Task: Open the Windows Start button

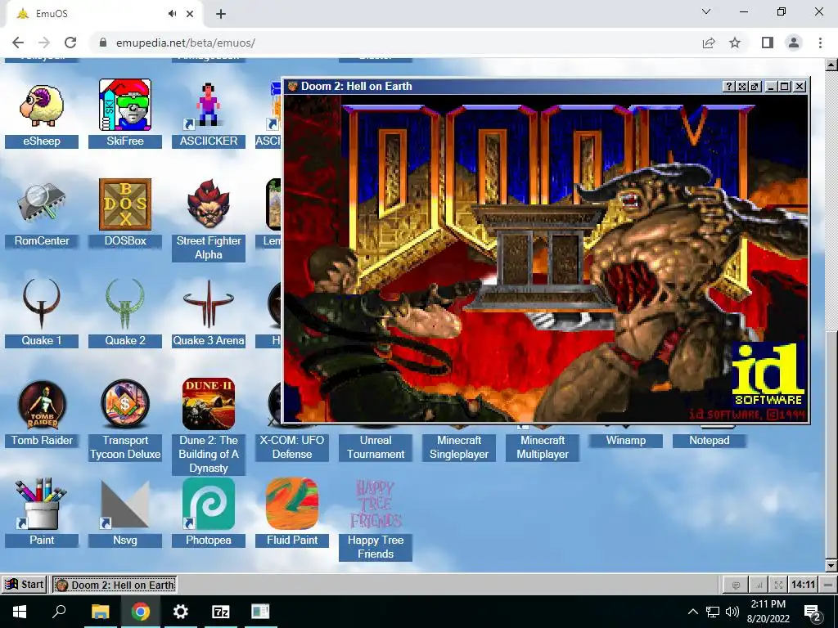Action: point(20,612)
